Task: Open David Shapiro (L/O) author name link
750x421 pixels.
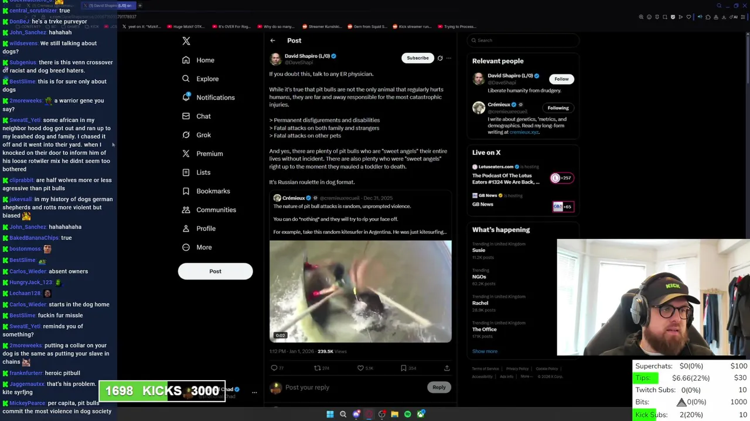Action: tap(307, 56)
